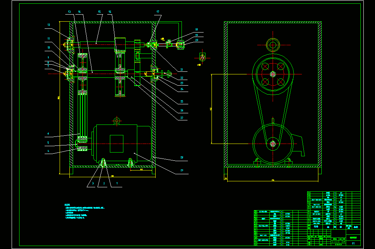Viewport: 375px width, 249px height.
Task: Click the cyan technical notes text block
Action: click(x=84, y=211)
